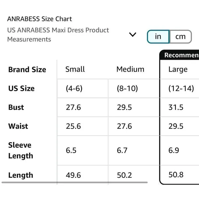This screenshot has width=199, height=199.
Task: Select the Medium size column header
Action: click(130, 69)
